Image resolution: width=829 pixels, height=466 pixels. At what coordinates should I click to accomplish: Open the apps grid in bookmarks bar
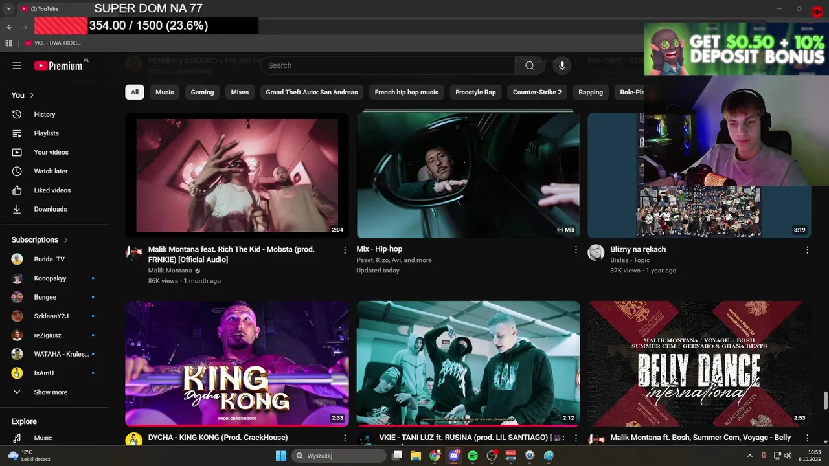[x=8, y=43]
